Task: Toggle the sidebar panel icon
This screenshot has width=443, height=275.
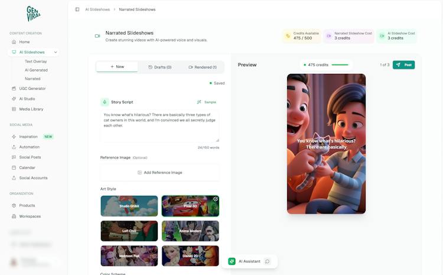Action: [77, 9]
